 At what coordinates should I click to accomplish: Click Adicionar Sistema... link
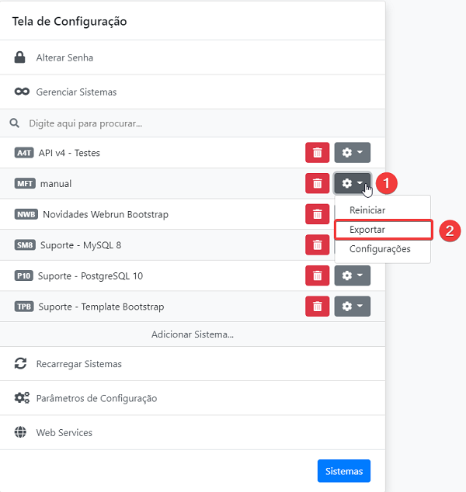[193, 334]
